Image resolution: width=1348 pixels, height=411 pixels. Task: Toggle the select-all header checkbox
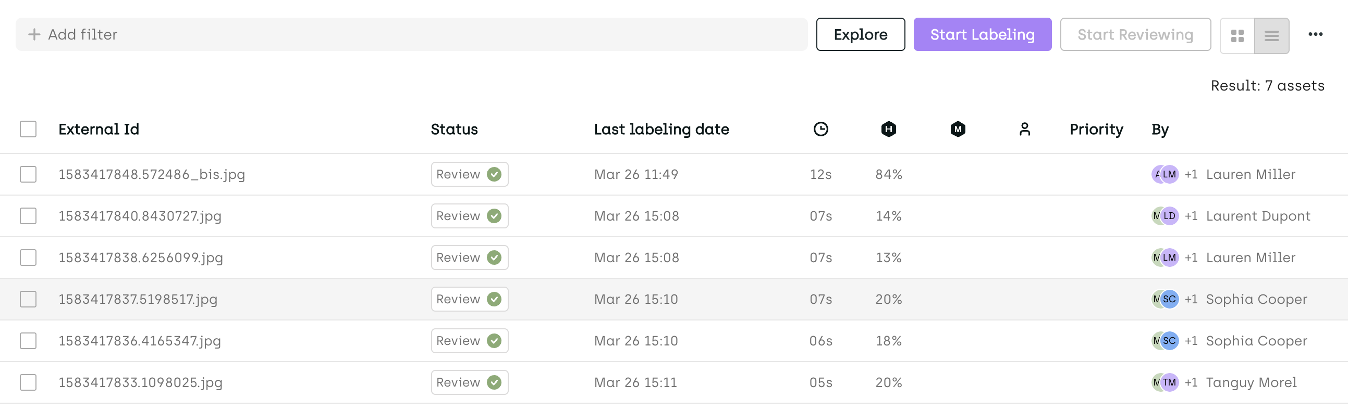pyautogui.click(x=28, y=129)
